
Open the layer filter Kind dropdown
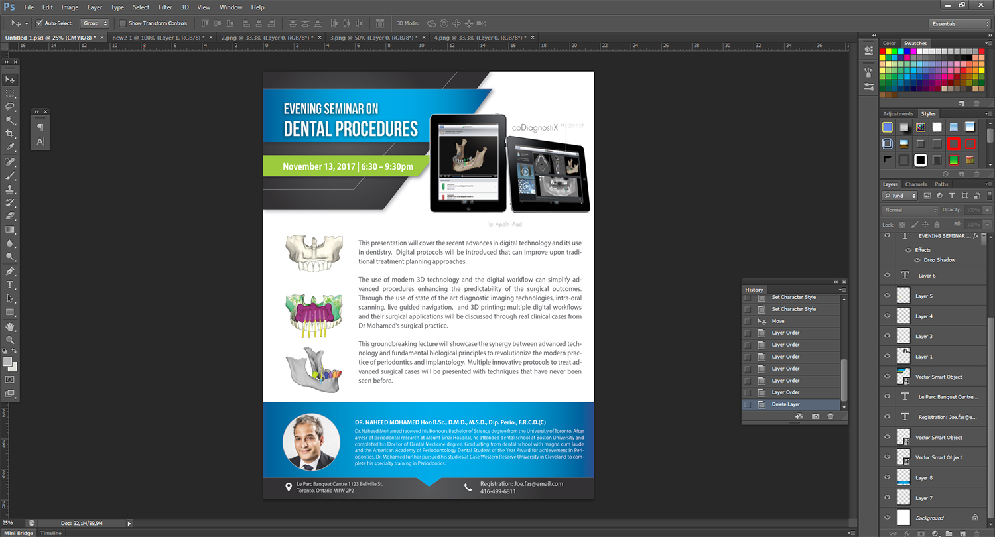pos(899,196)
